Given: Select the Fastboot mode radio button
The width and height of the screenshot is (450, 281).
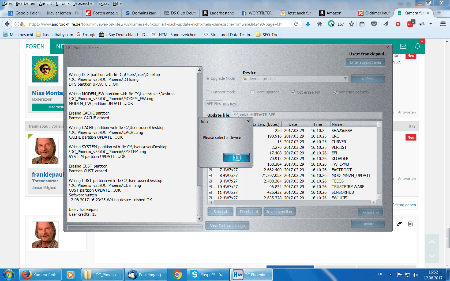Looking at the screenshot, I should point(208,92).
